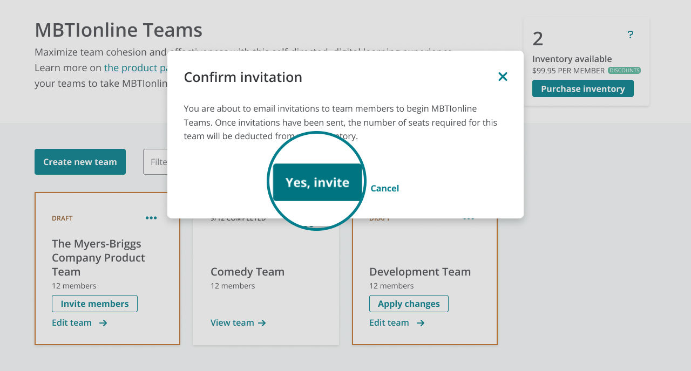Open the inventory help question mark
Screen dimensions: 691x371
(630, 35)
